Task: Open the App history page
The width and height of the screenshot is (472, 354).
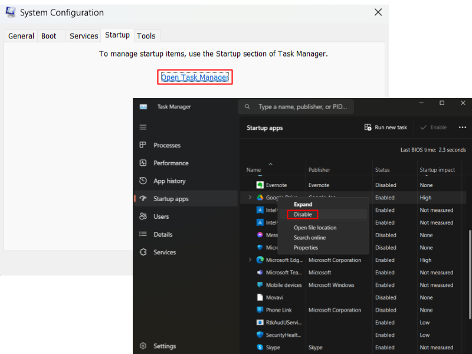Action: pos(186,181)
